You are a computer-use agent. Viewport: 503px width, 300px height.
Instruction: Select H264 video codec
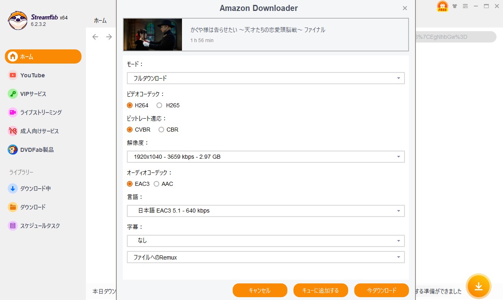(137, 105)
